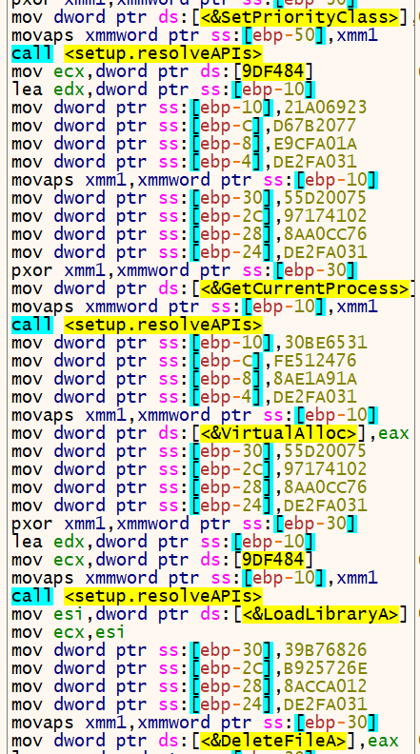Select the mov line containing 8AE1A91A
Viewport: 420px width, 754px height.
coord(184,379)
